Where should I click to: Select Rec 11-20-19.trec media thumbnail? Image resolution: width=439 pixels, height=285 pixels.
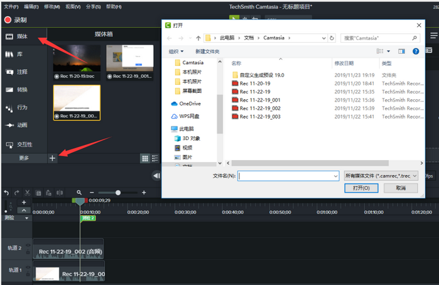coord(77,62)
